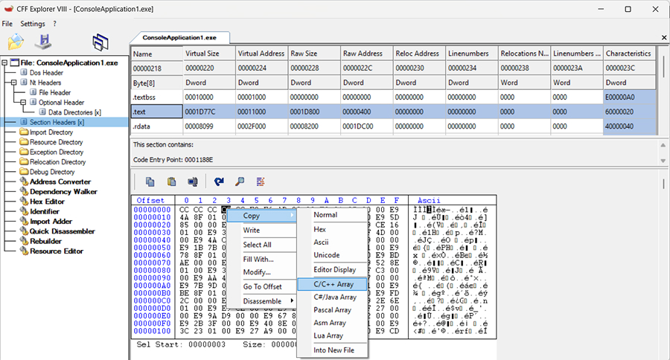This screenshot has height=360, width=670.
Task: Choose C#/Java Array copy option
Action: tap(333, 298)
